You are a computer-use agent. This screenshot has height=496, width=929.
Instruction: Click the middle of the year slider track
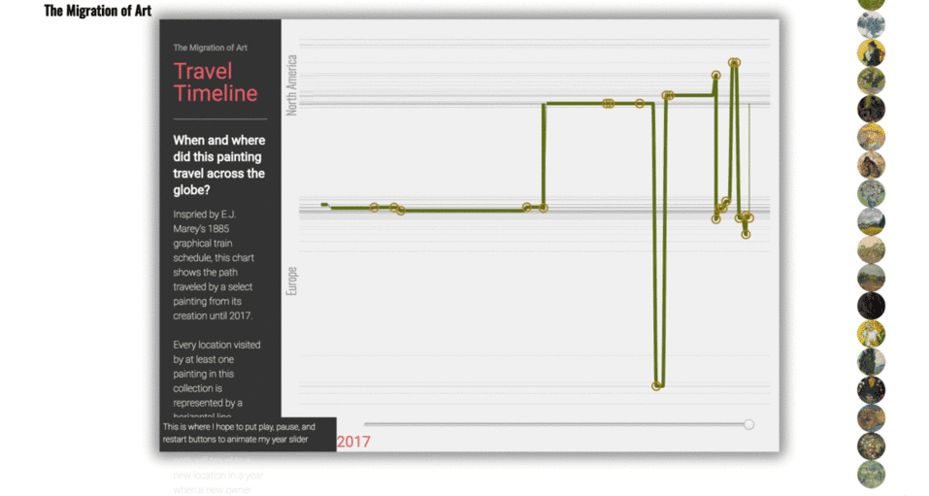pyautogui.click(x=556, y=424)
